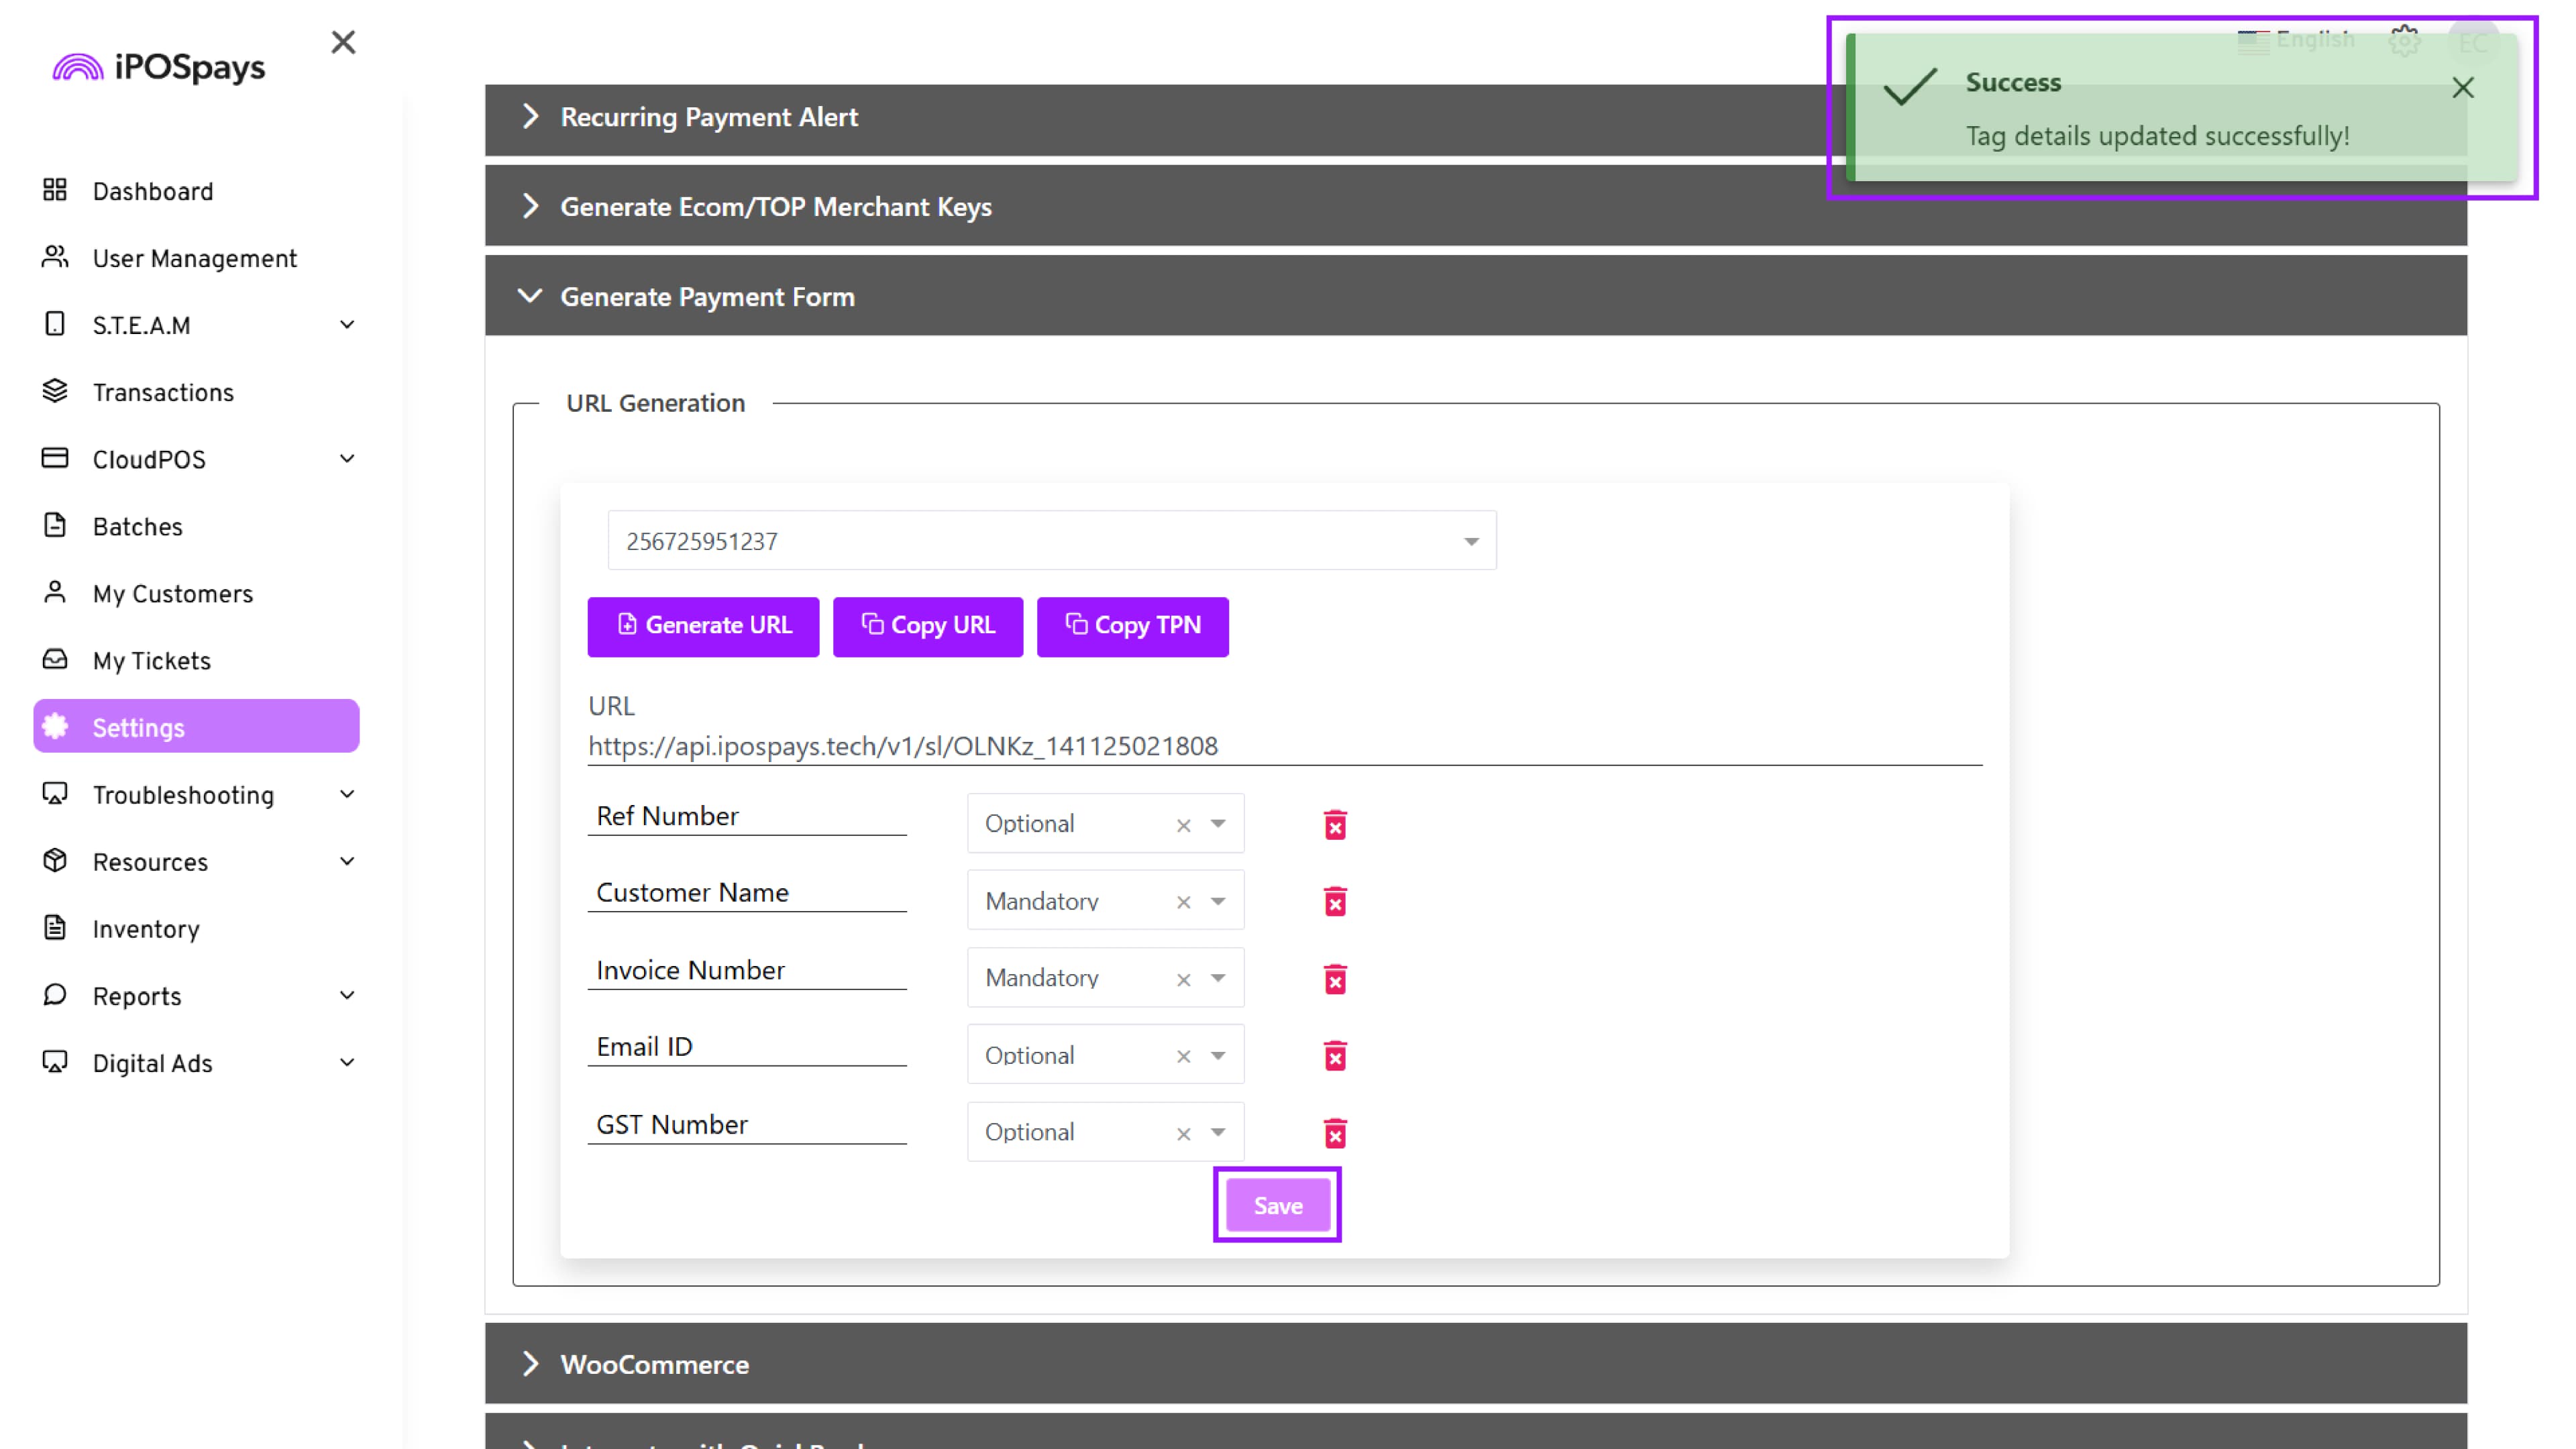Viewport: 2576px width, 1449px height.
Task: Clear the Customer Name Mandatory selection
Action: coord(1183,902)
